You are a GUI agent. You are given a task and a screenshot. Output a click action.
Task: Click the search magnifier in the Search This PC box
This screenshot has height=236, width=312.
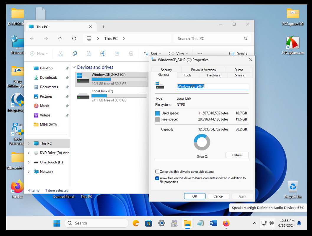point(246,39)
